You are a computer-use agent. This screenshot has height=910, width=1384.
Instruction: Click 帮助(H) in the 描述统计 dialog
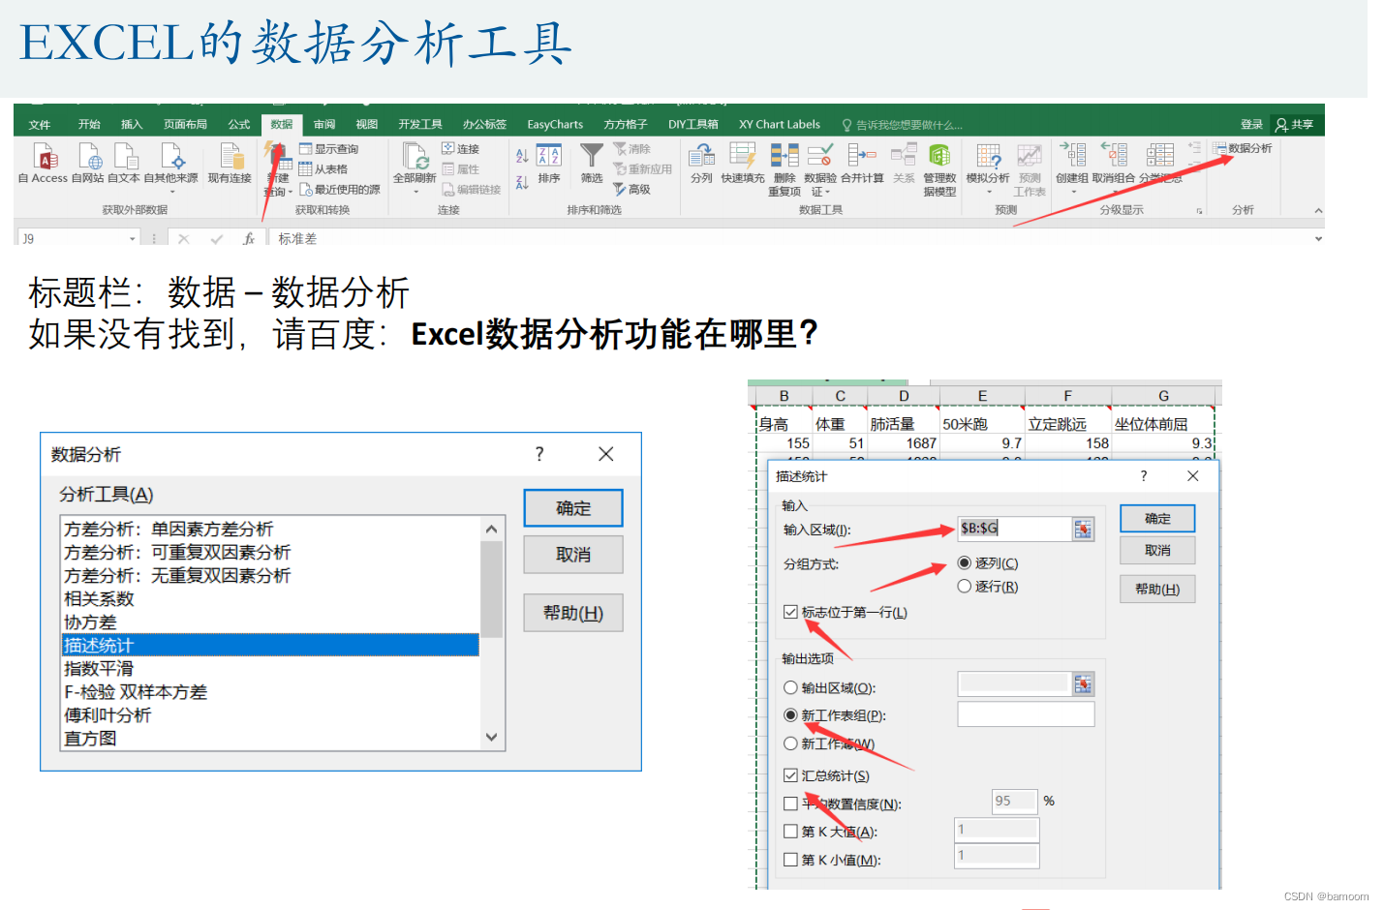tap(1157, 590)
